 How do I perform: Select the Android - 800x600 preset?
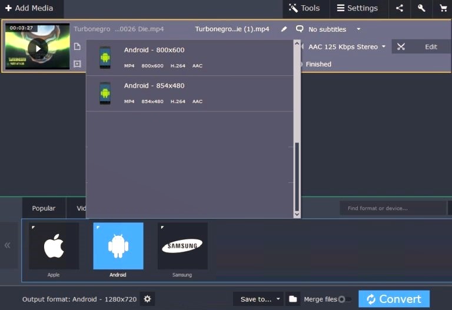pos(190,58)
